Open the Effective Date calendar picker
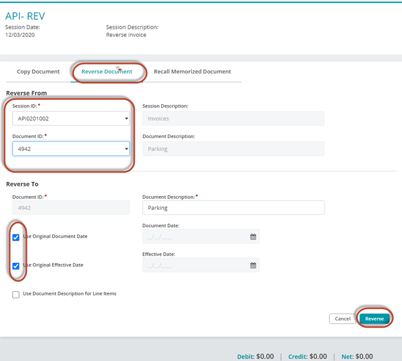The height and width of the screenshot is (361, 402). (x=253, y=265)
